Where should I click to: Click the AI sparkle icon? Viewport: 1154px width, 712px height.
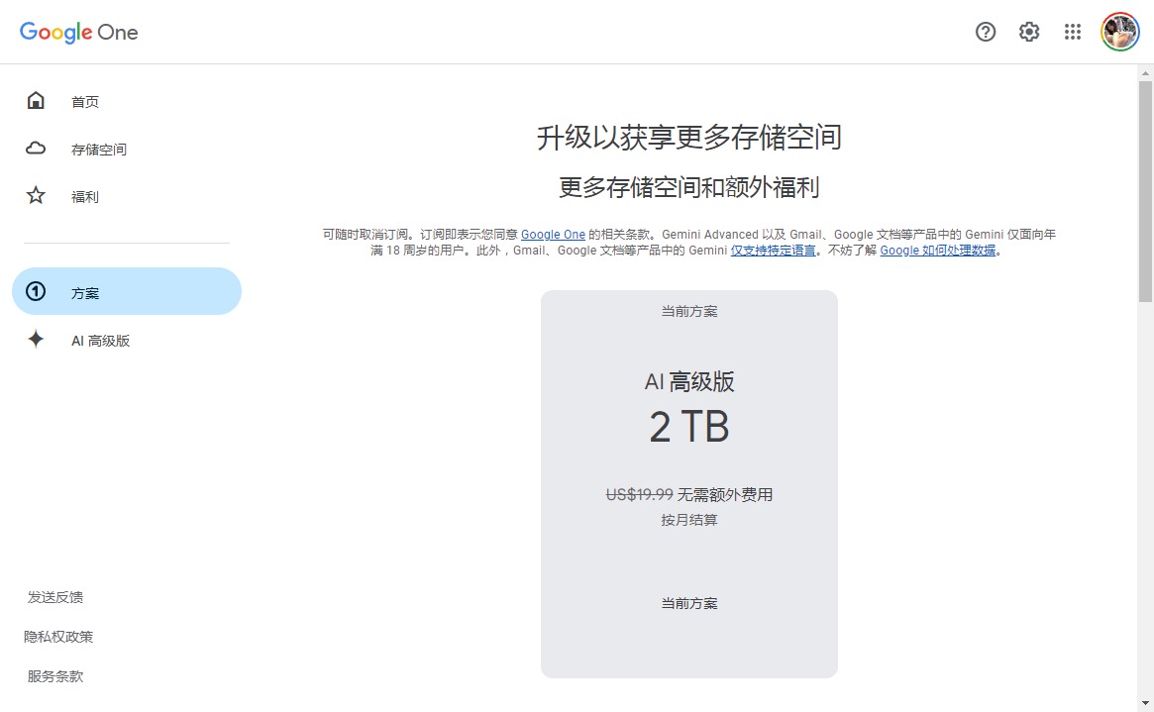click(36, 340)
